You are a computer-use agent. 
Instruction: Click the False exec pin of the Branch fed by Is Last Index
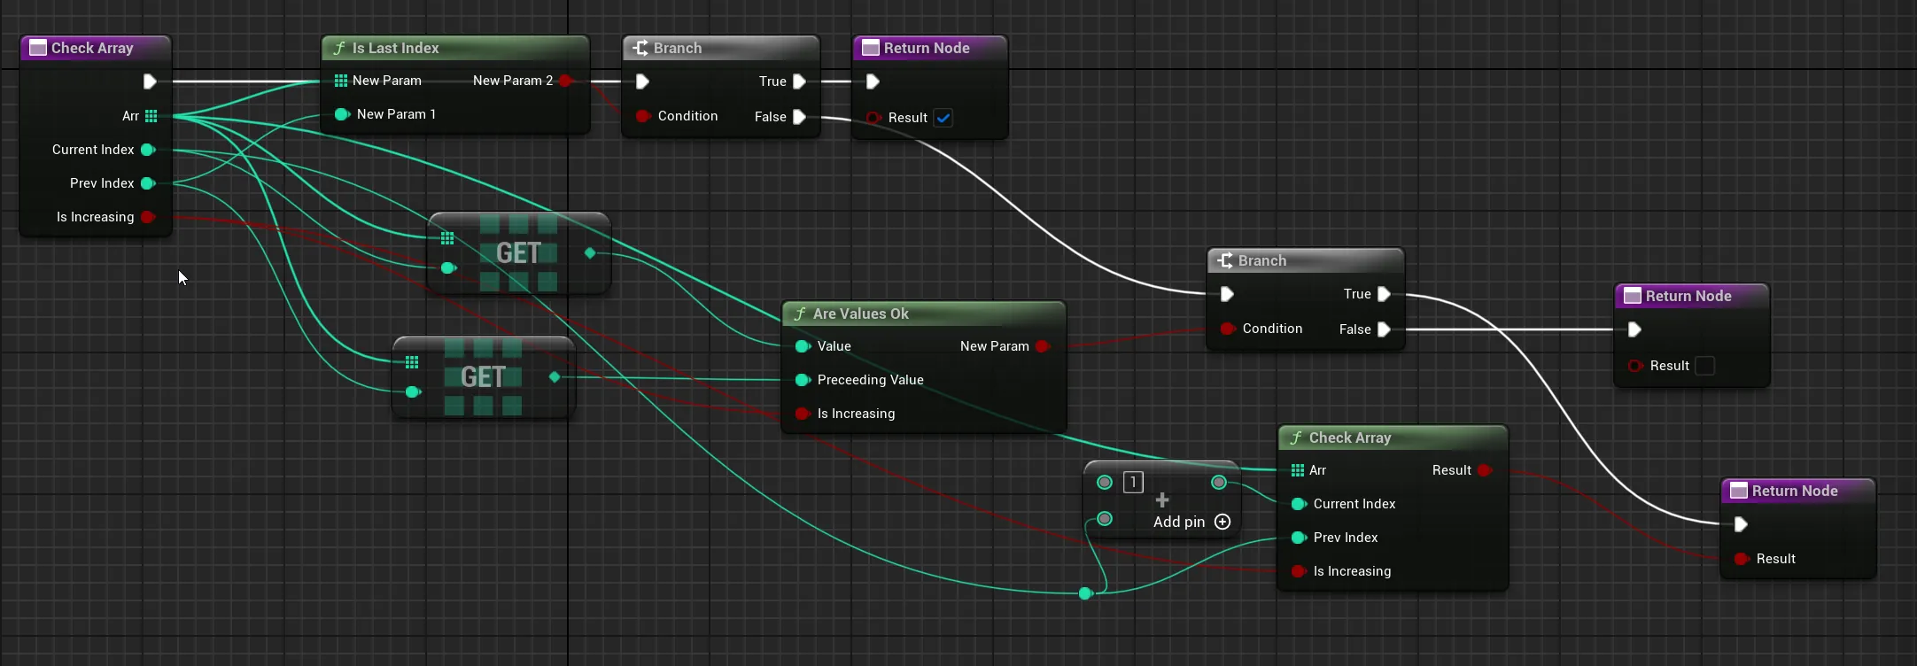799,117
